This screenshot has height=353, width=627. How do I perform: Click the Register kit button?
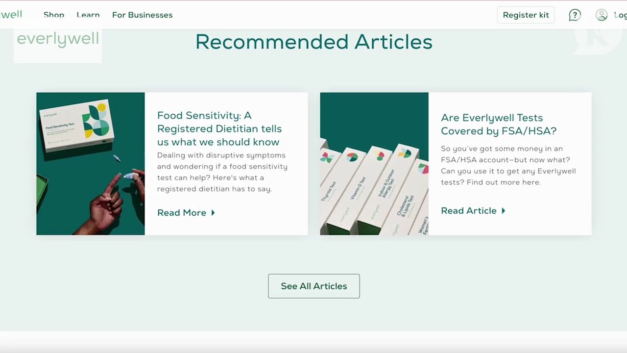(526, 15)
